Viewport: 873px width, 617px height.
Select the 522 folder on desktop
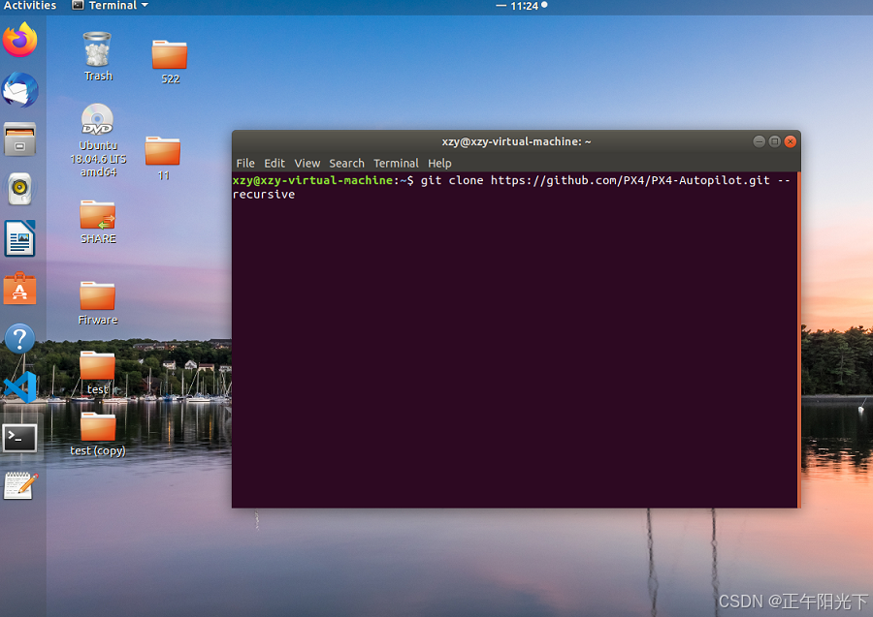coord(170,62)
